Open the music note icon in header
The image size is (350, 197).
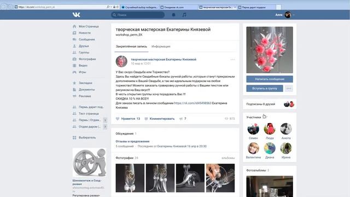coord(184,15)
